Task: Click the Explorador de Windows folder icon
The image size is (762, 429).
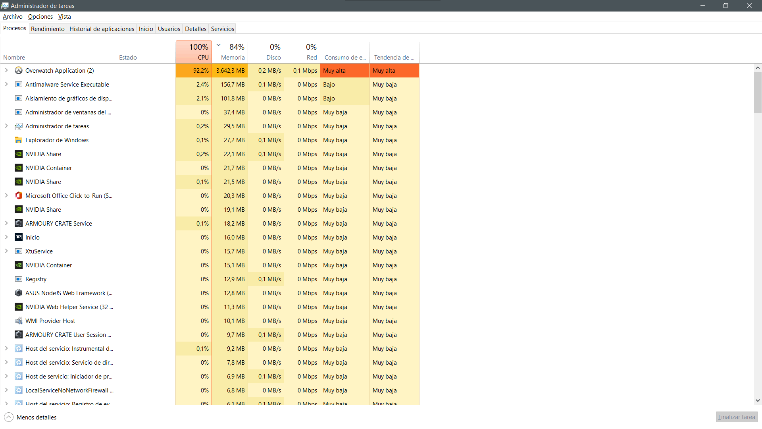Action: tap(18, 140)
